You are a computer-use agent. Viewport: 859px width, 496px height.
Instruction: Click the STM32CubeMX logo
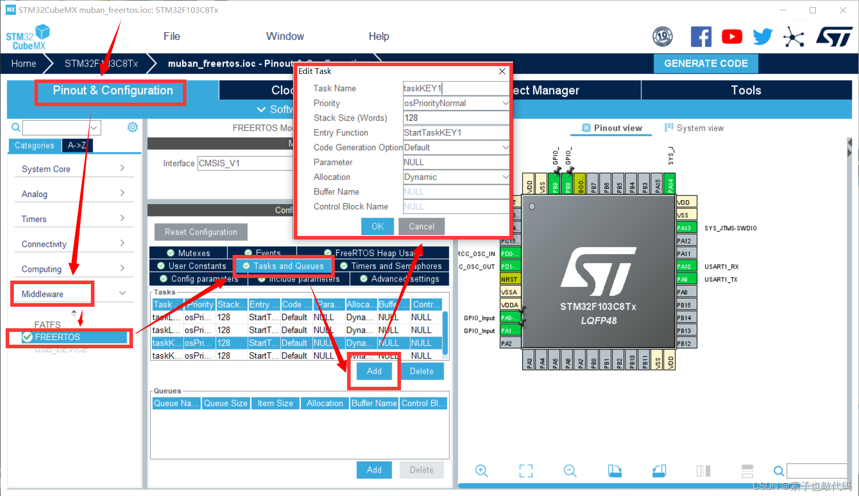(x=28, y=37)
